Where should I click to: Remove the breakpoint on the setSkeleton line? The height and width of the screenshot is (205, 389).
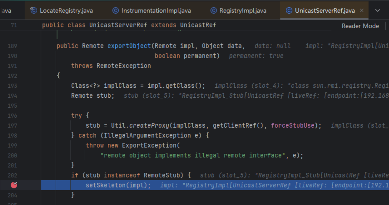pos(14,185)
